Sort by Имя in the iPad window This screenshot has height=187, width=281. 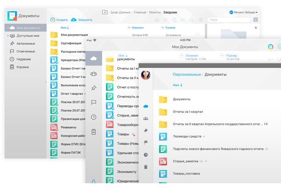[123, 56]
